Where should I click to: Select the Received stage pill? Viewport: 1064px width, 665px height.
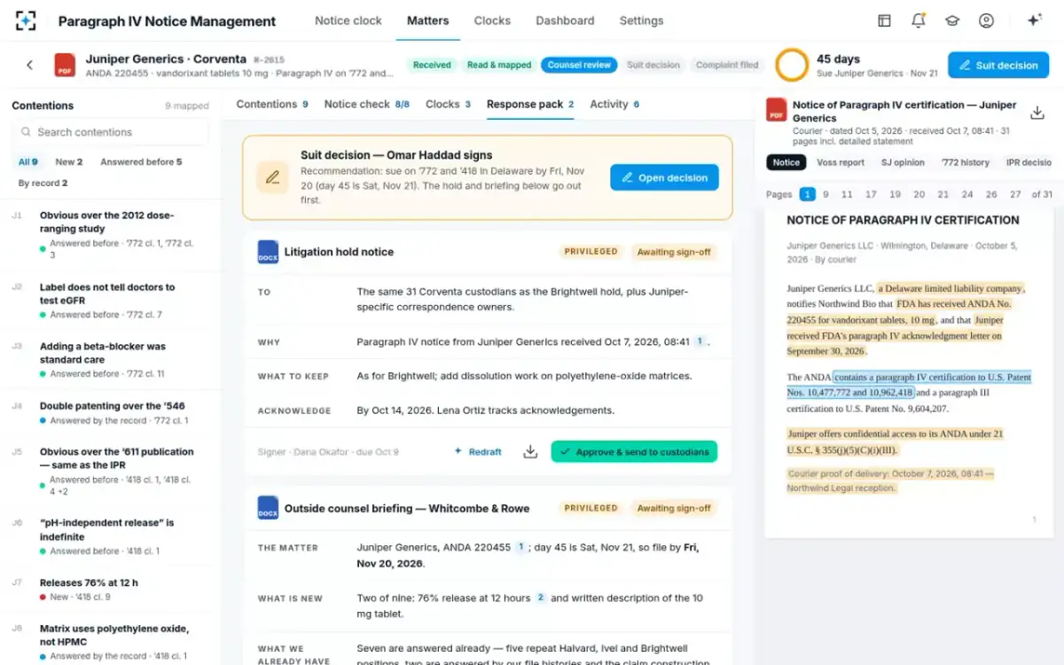pyautogui.click(x=432, y=65)
